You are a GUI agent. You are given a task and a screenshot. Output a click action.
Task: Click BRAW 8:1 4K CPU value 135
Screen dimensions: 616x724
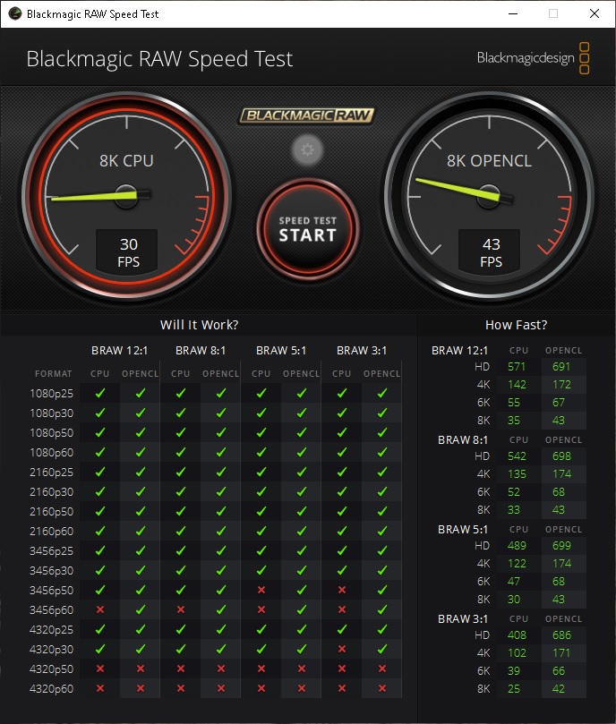(518, 474)
